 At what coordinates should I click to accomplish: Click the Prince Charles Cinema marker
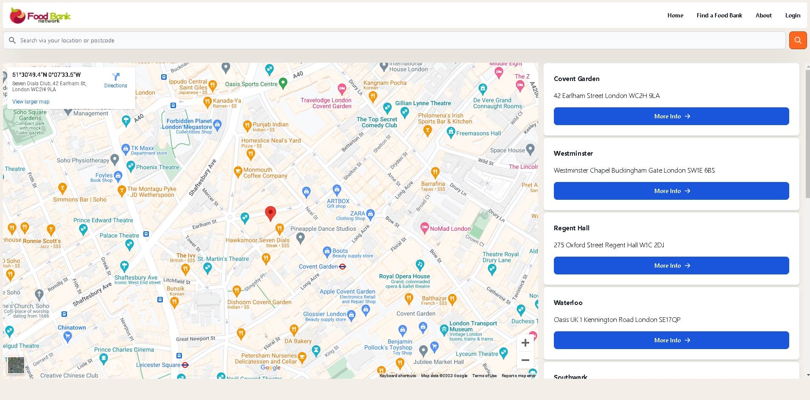103,359
